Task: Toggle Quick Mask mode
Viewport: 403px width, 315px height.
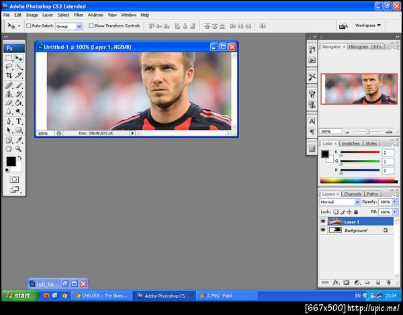Action: point(14,179)
